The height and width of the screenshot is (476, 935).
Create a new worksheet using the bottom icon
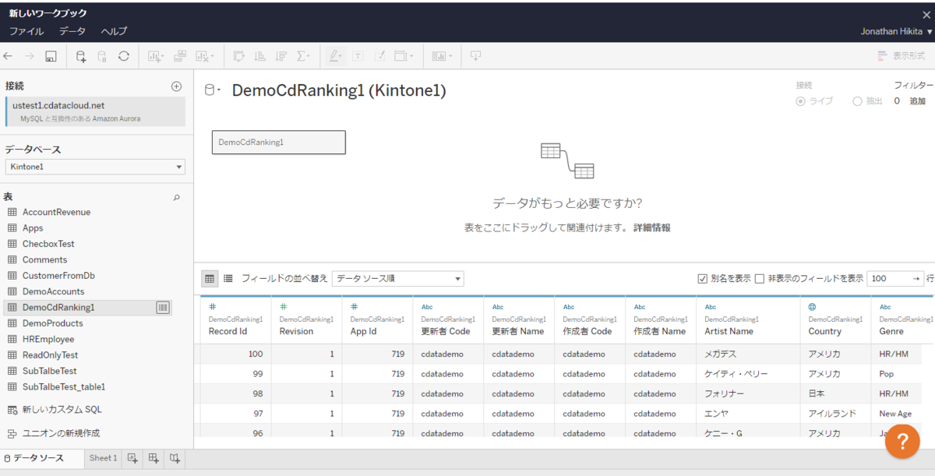[132, 458]
